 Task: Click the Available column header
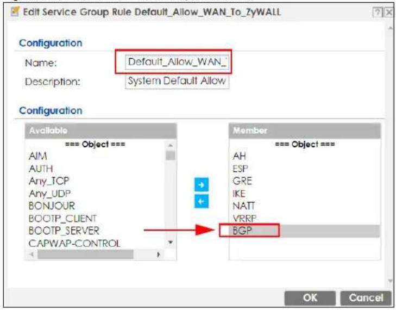click(100, 131)
